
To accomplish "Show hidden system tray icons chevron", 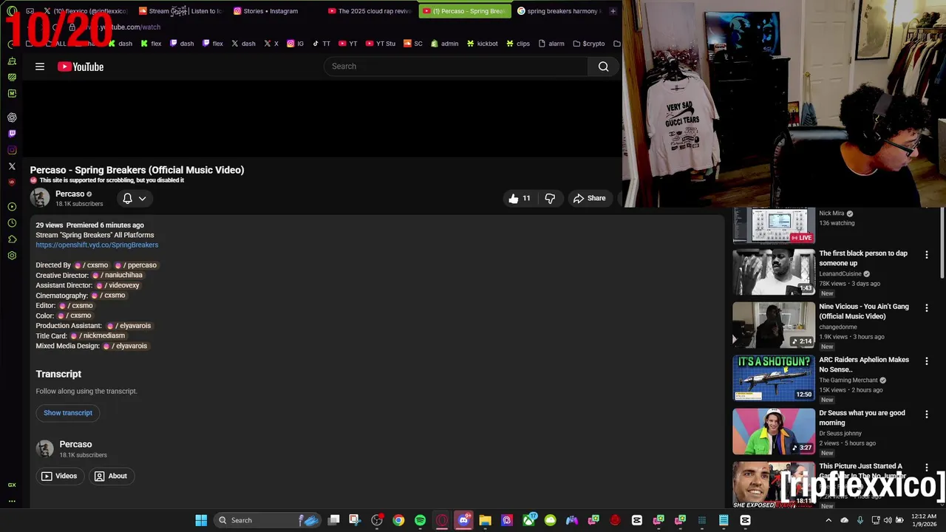I will pos(828,520).
